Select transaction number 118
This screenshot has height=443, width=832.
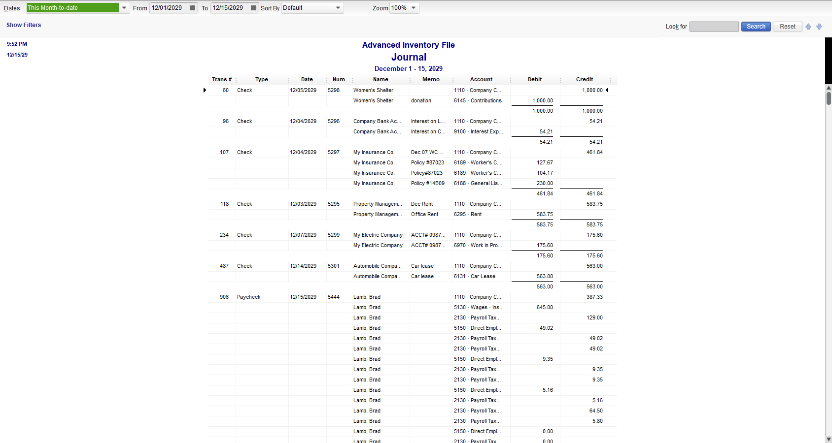click(225, 204)
